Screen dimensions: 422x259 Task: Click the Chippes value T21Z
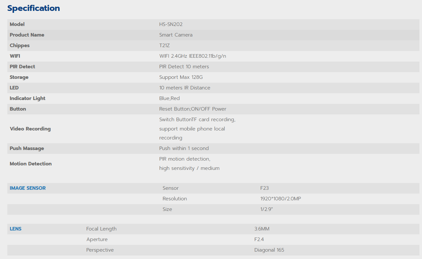165,46
